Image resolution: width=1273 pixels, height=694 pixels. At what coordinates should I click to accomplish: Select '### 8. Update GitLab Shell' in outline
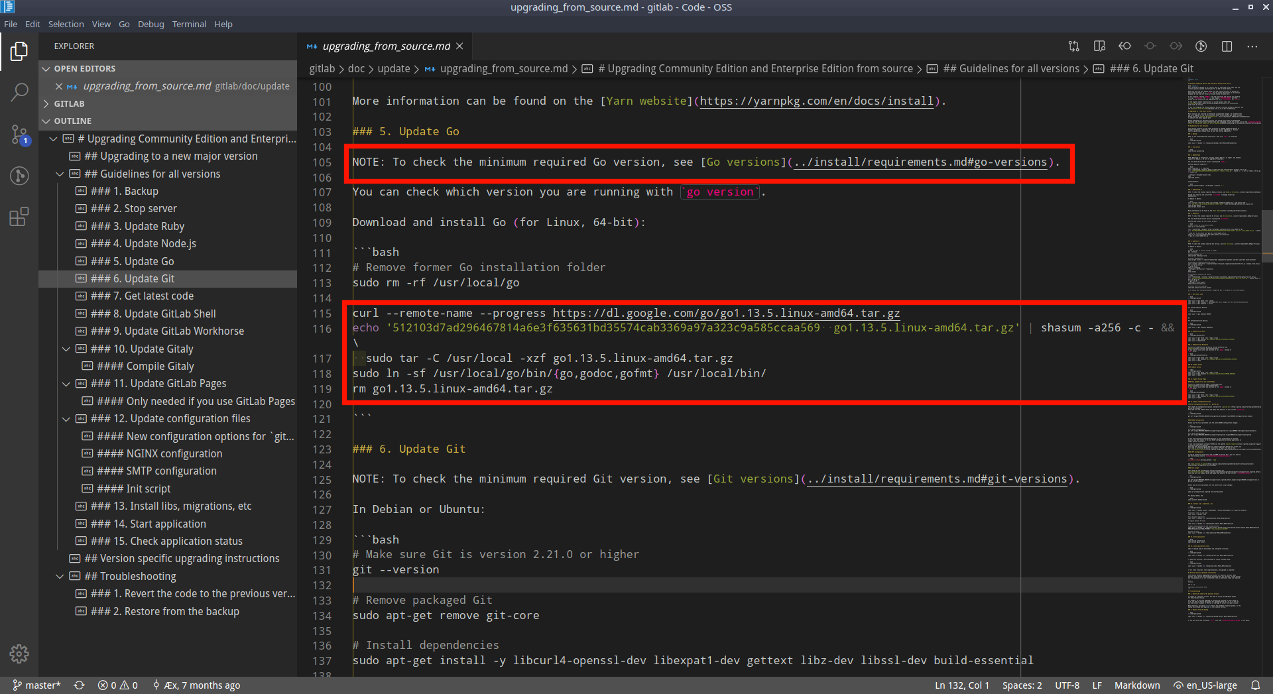pyautogui.click(x=168, y=314)
